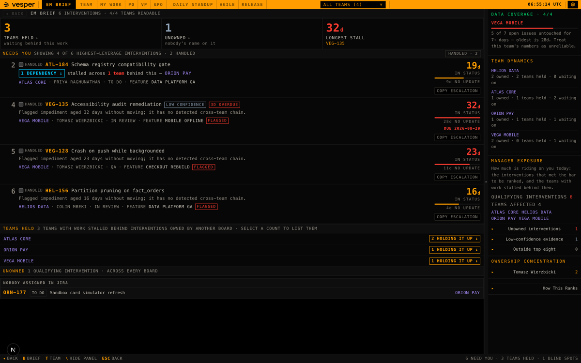
Task: Open the Release tab
Action: pos(252,4)
